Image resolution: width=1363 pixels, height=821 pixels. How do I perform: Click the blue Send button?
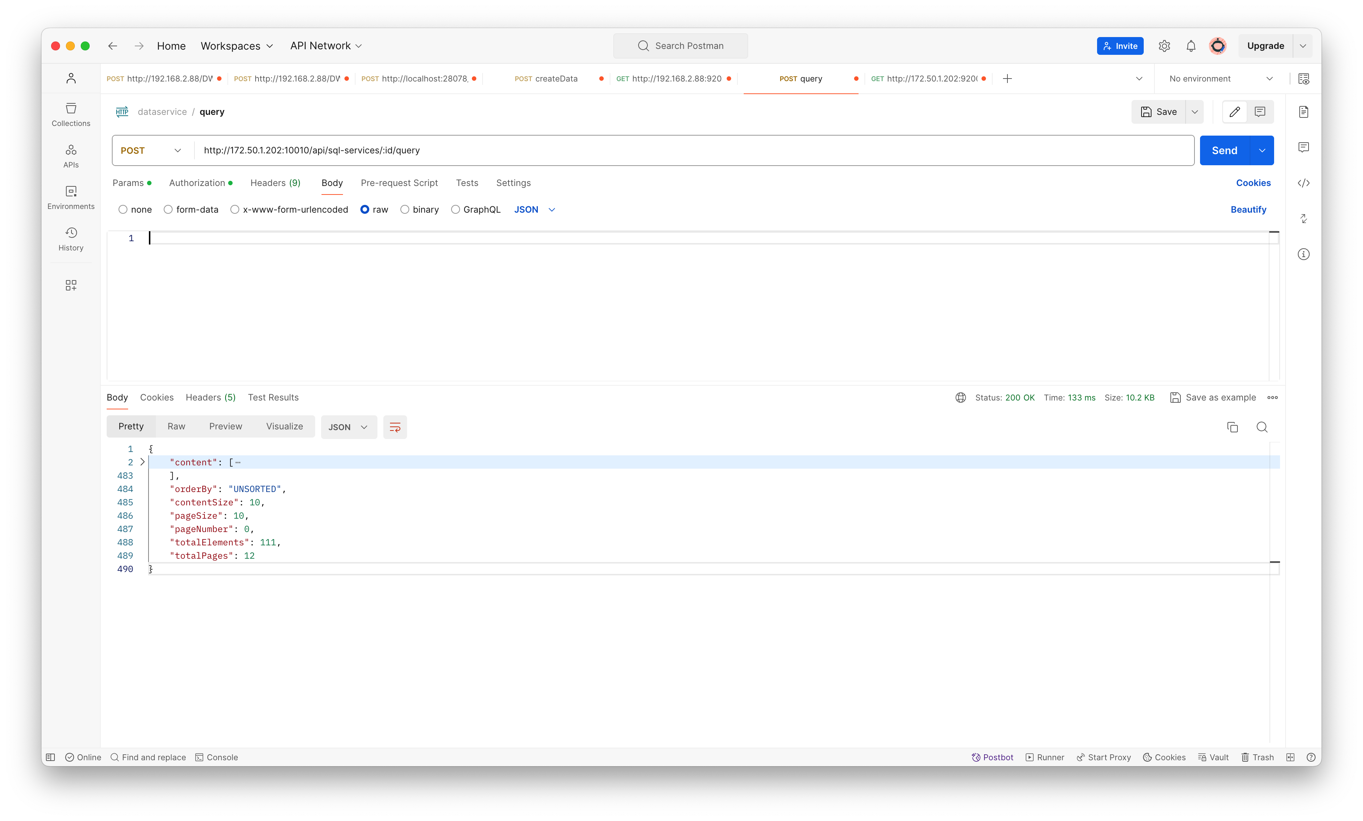click(1224, 150)
